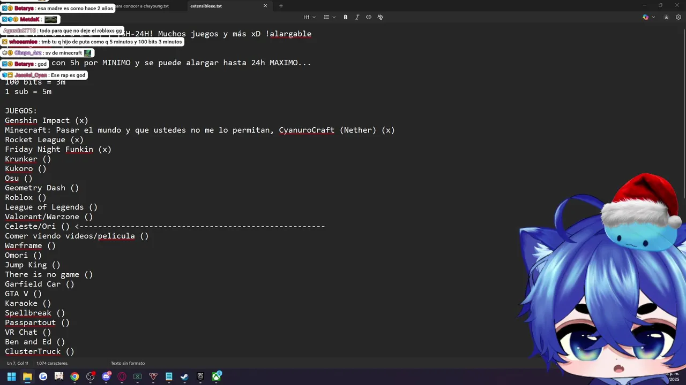Screen dimensions: 686x385
Task: Open the blue G app on taskbar
Action: click(43, 376)
